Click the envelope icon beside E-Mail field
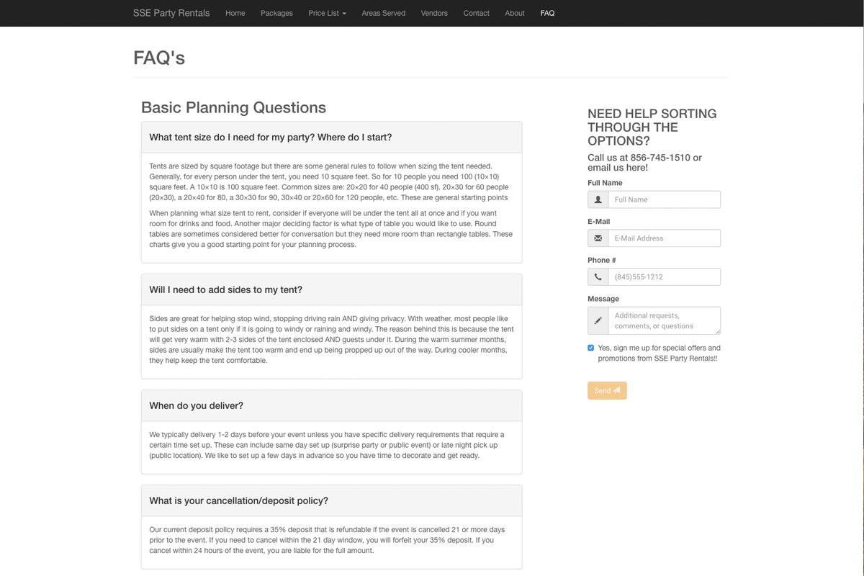The image size is (864, 576). [x=598, y=238]
